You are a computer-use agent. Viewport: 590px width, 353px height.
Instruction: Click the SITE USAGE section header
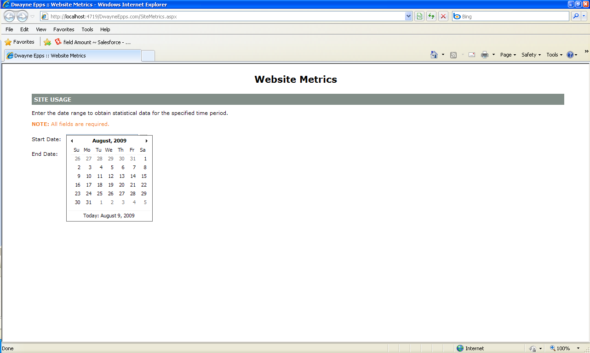point(298,100)
